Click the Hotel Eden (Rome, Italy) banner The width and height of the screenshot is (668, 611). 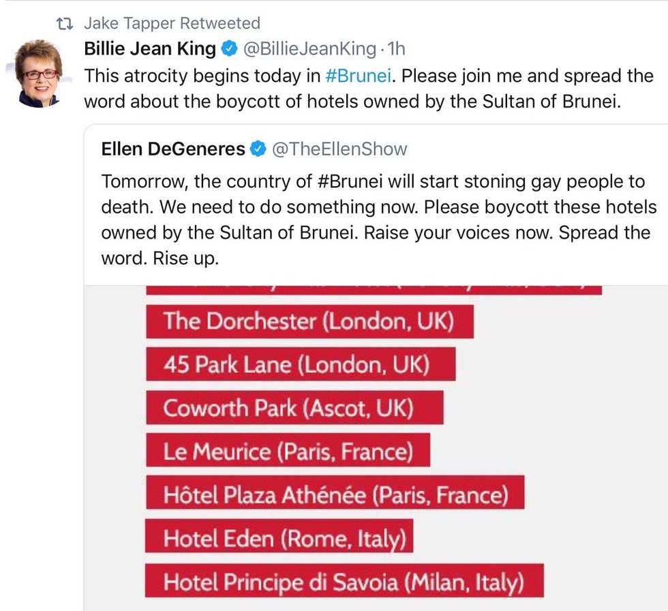point(279,536)
